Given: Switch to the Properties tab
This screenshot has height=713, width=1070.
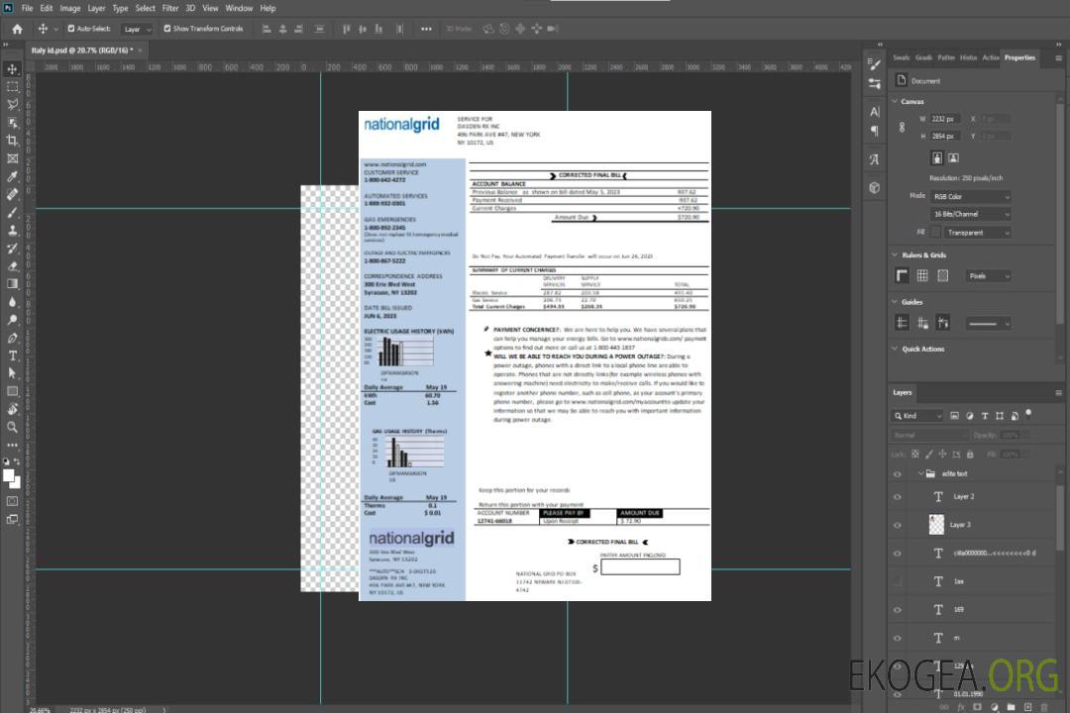Looking at the screenshot, I should coord(1019,57).
